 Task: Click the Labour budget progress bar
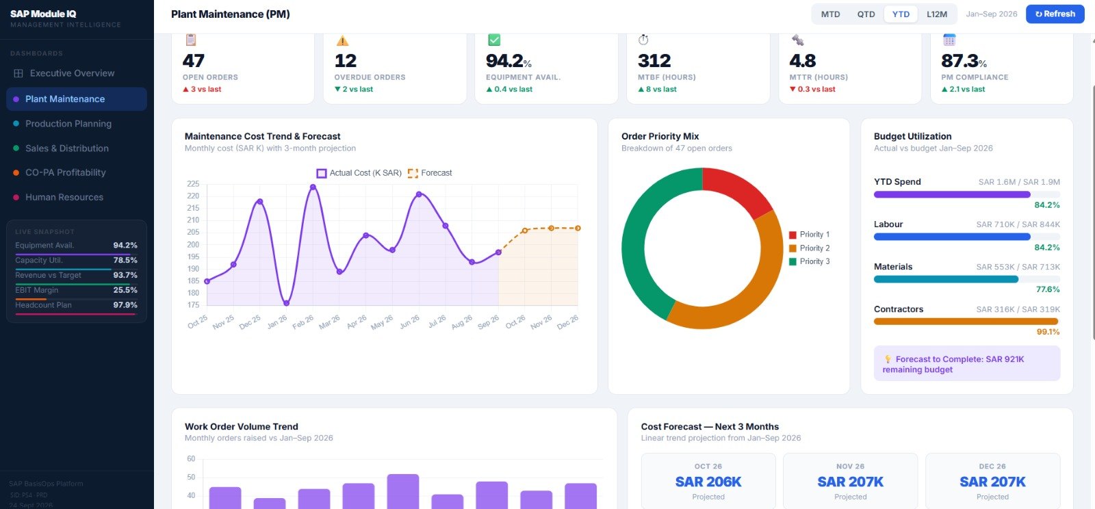coord(967,237)
